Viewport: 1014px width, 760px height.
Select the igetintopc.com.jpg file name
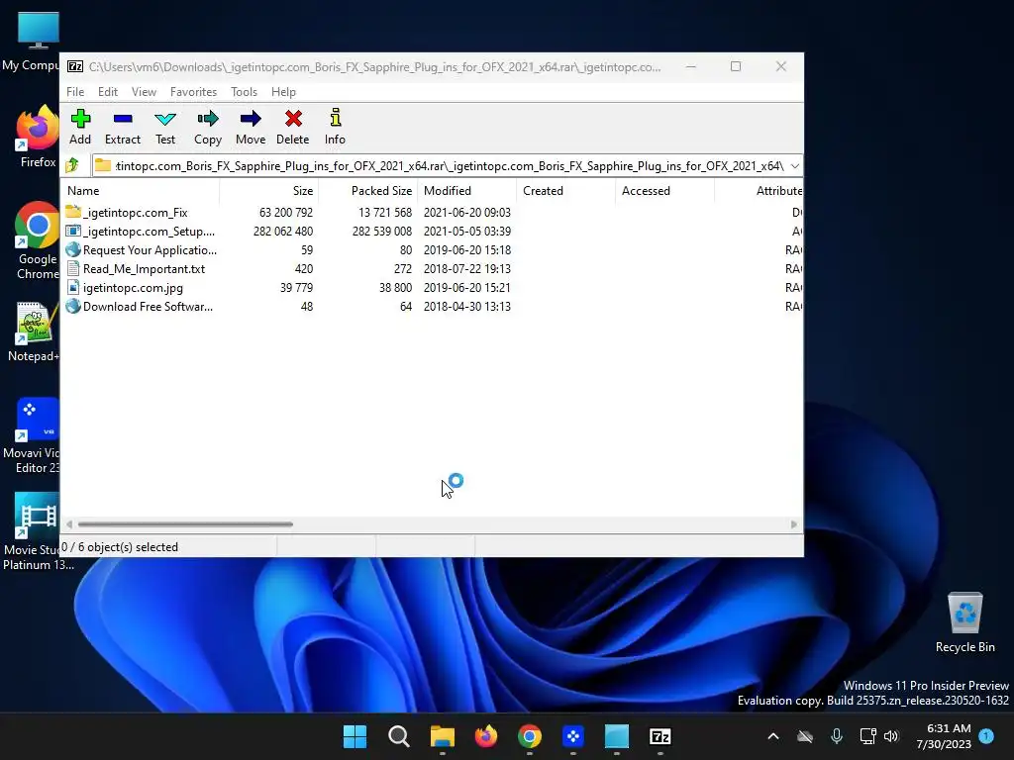pos(133,287)
